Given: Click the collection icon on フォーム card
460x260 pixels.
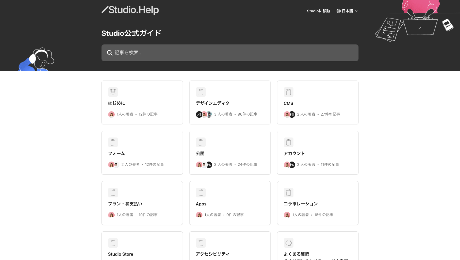Looking at the screenshot, I should point(113,142).
